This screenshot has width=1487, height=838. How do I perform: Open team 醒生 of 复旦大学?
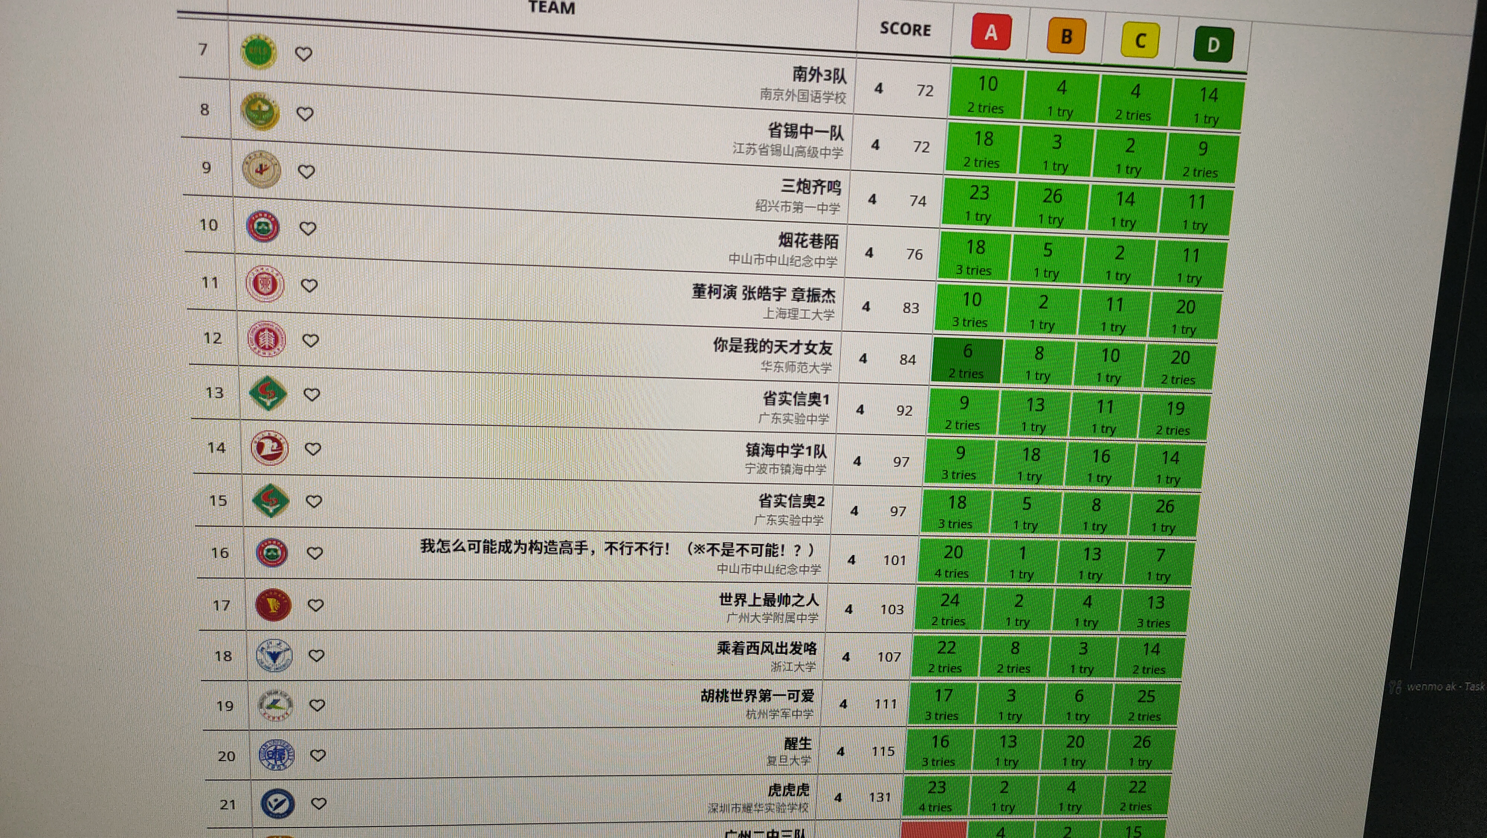coord(798,743)
